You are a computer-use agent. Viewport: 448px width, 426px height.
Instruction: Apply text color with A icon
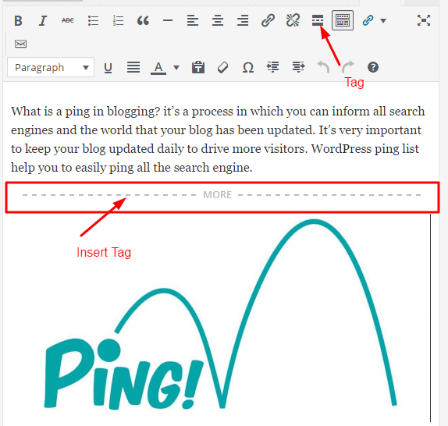click(x=158, y=68)
